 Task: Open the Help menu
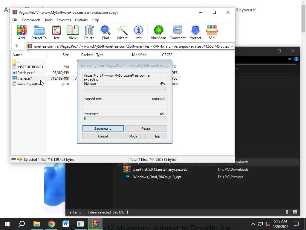point(95,20)
